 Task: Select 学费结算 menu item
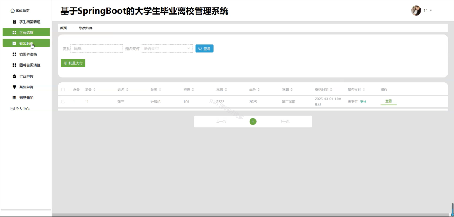pyautogui.click(x=26, y=32)
